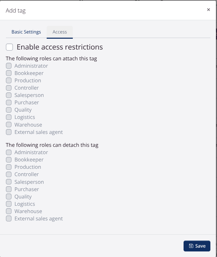Allow Purchaser to attach this tag

(9, 103)
